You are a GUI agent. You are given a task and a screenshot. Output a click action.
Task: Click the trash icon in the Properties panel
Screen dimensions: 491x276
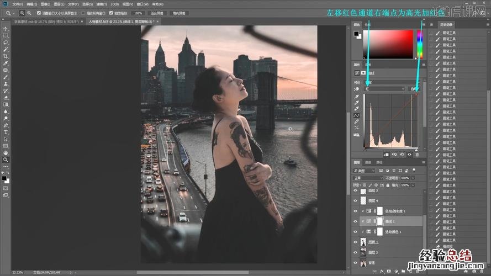[416, 155]
